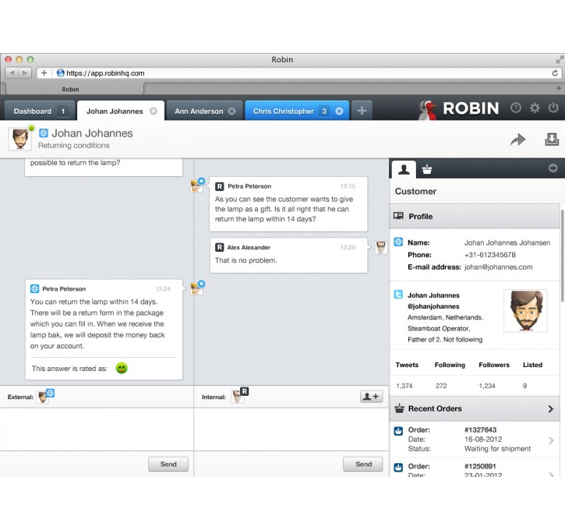
Task: Send the internal message
Action: (363, 464)
